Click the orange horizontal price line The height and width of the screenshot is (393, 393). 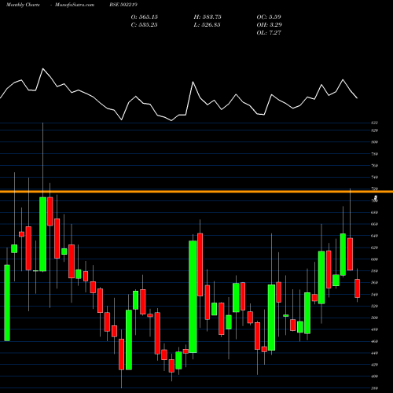(196, 192)
